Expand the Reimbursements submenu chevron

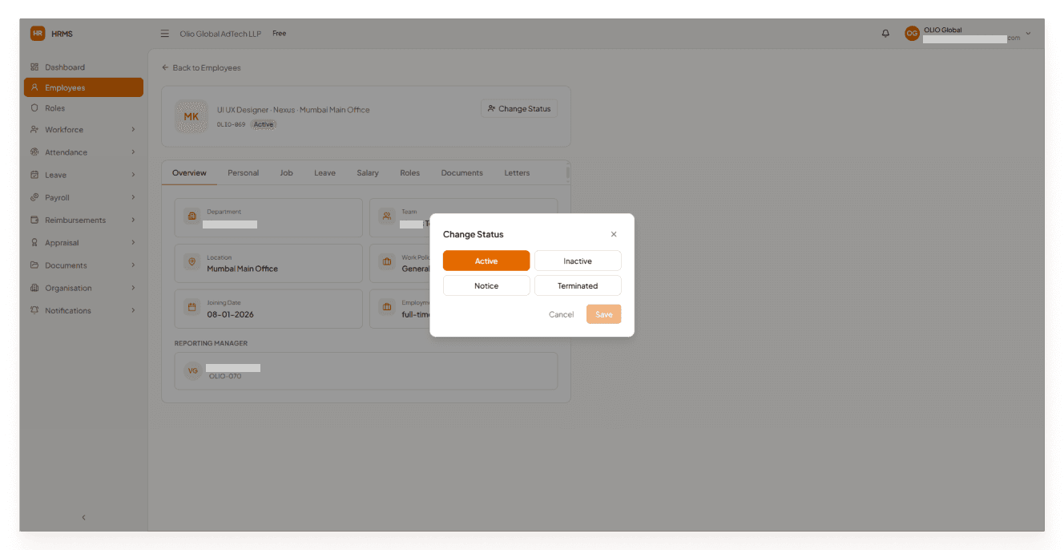click(x=133, y=220)
